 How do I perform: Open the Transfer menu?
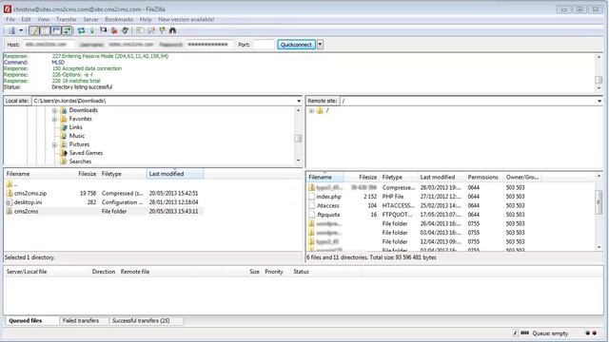(x=66, y=19)
